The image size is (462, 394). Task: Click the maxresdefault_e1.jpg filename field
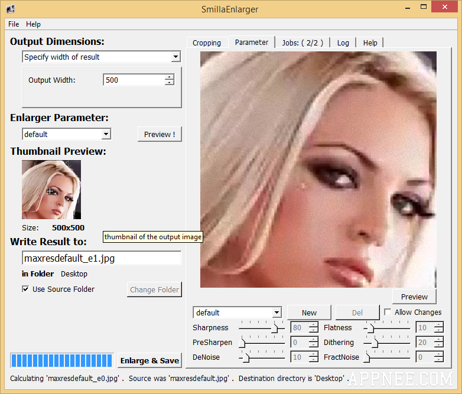coord(102,258)
